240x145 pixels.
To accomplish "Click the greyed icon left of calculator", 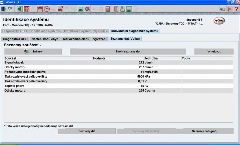I will click(x=101, y=9).
